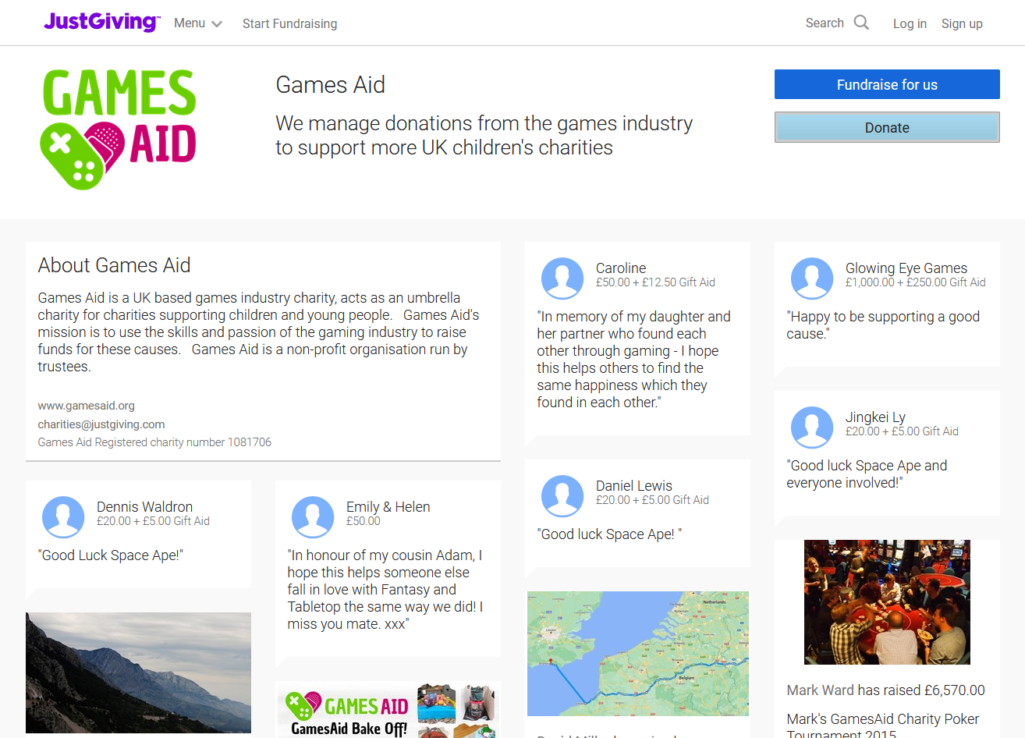This screenshot has height=738, width=1025.
Task: Click the Jingkei Ly donor name
Action: (875, 417)
